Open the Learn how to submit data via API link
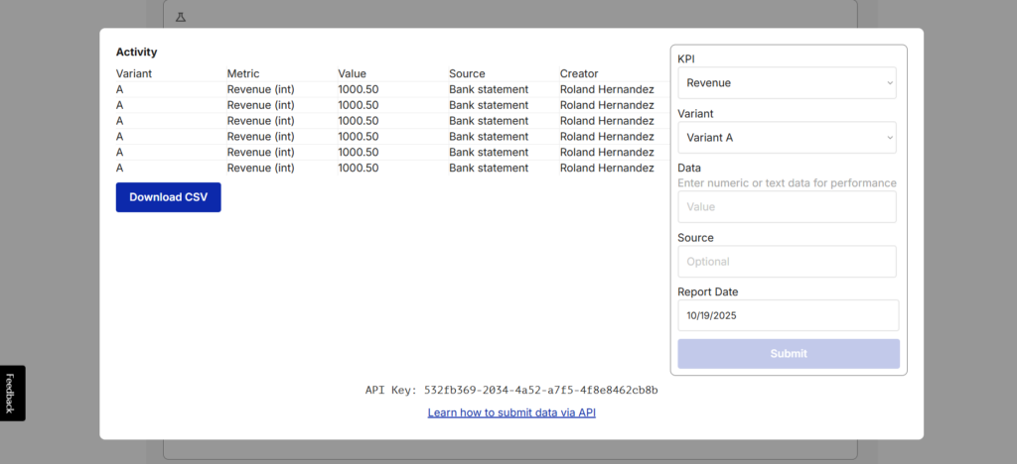The image size is (1017, 464). [x=511, y=412]
